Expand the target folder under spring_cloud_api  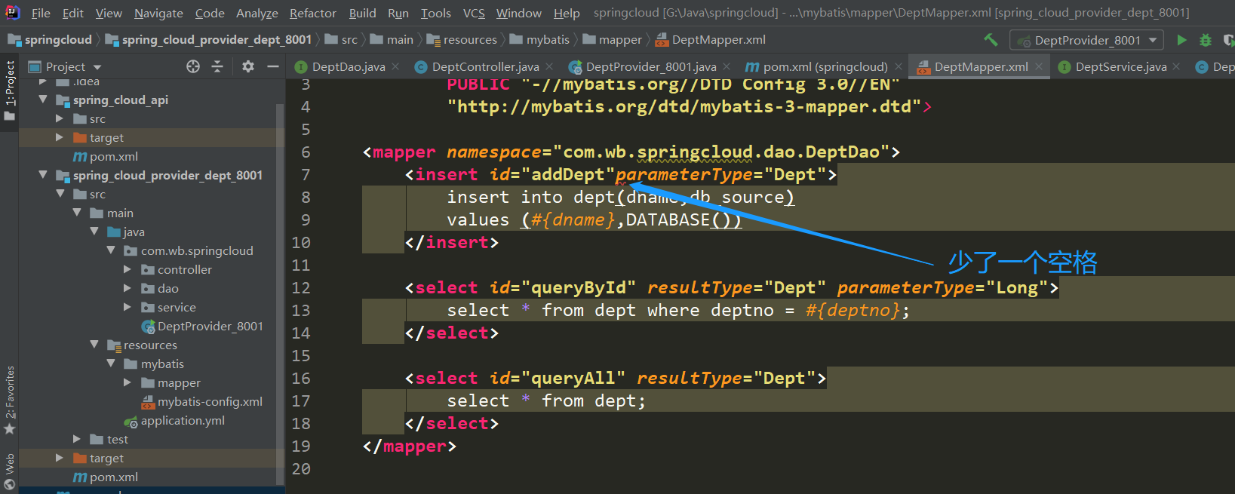(x=60, y=137)
